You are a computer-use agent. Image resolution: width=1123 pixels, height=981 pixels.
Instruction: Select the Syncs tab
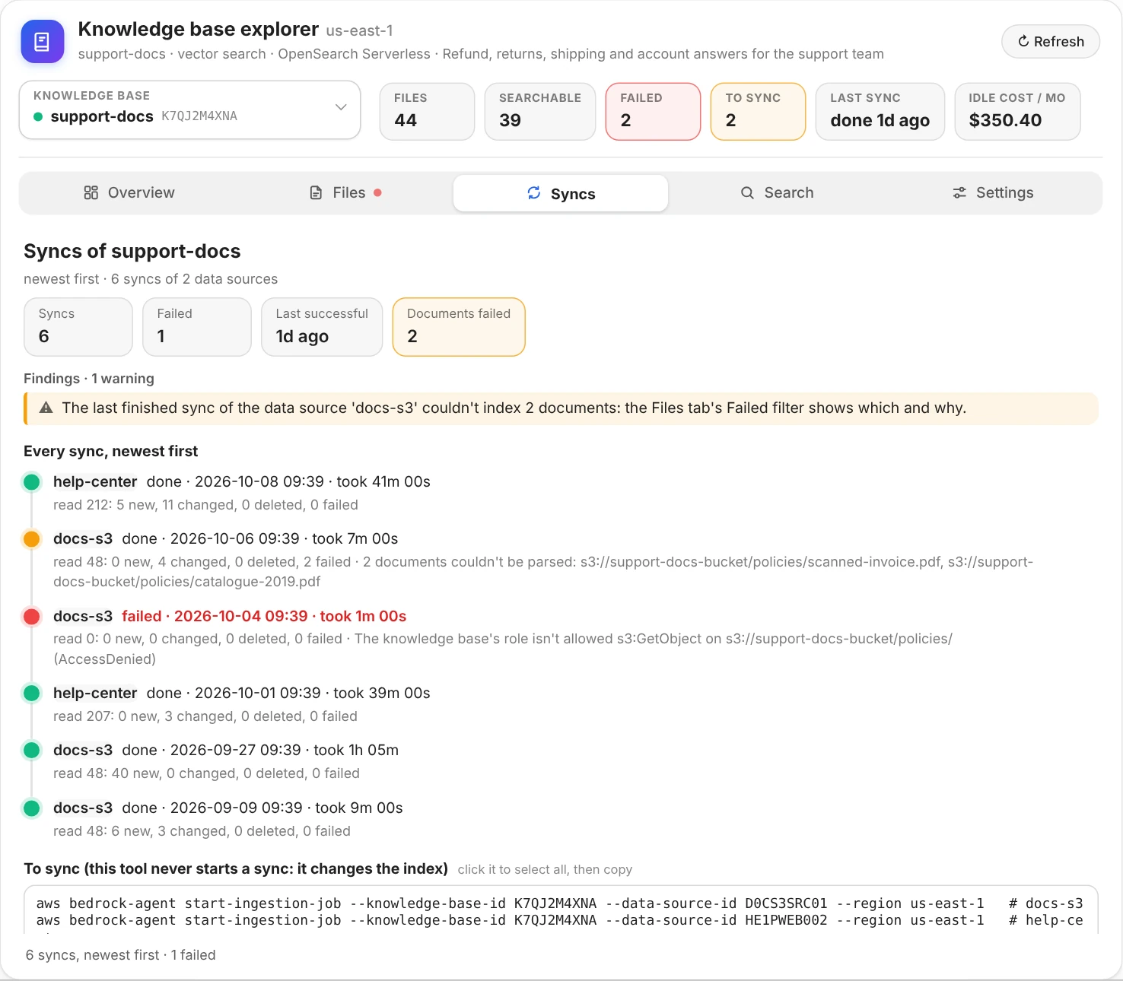(561, 193)
